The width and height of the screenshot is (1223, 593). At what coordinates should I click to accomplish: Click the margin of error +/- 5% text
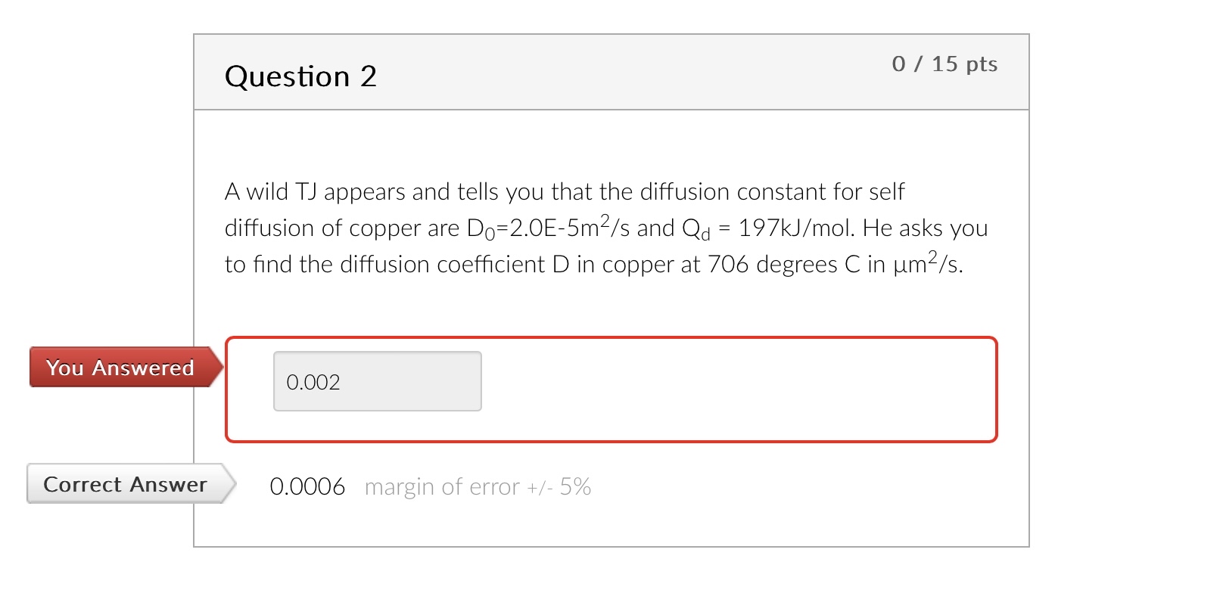(478, 488)
